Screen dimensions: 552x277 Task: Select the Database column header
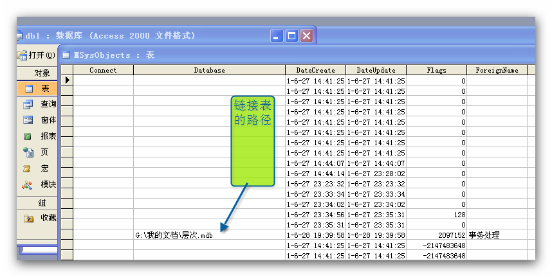pos(210,70)
